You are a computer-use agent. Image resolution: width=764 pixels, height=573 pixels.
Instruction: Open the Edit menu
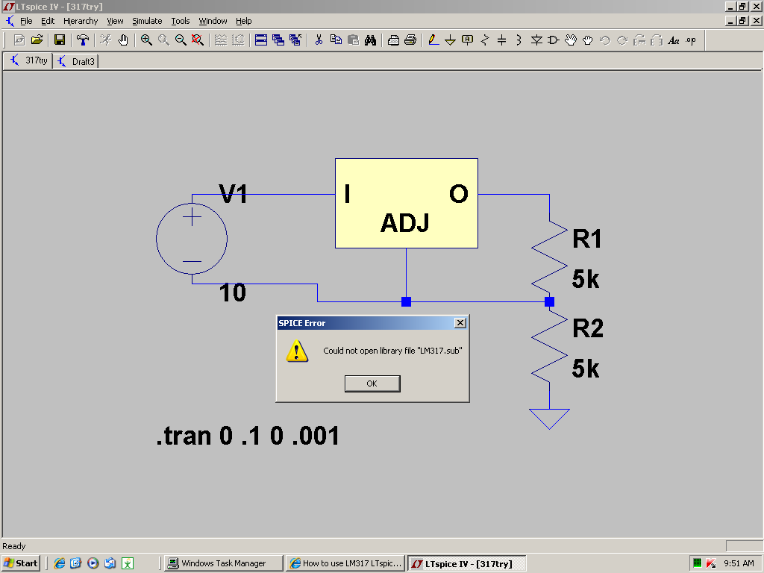click(x=48, y=21)
